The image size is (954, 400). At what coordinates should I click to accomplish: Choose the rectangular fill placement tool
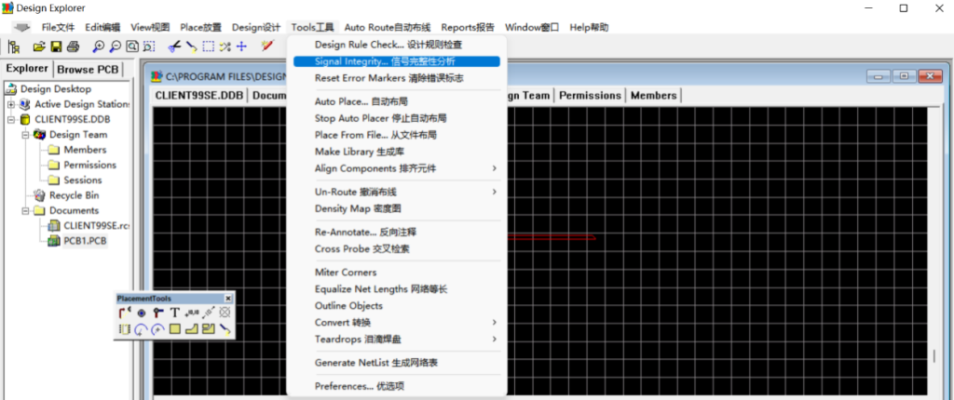coord(174,329)
